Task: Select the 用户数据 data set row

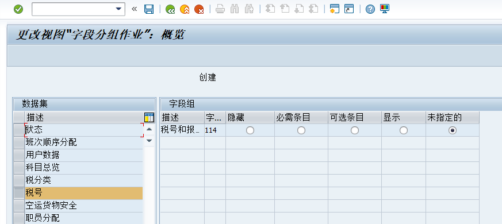Action: point(84,155)
